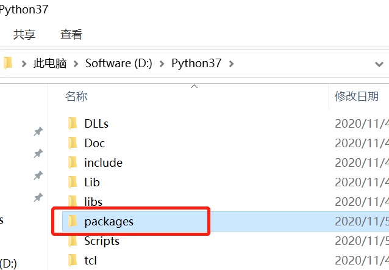Select the DLLs folder name
This screenshot has width=389, height=270.
click(x=96, y=123)
